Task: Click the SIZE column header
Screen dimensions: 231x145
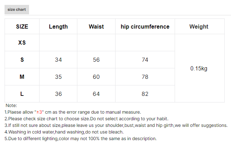Action: [22, 26]
